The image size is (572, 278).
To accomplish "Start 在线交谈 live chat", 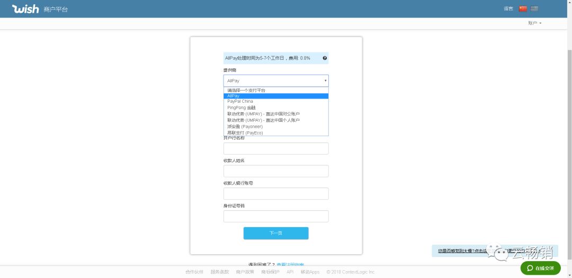I will (x=541, y=268).
